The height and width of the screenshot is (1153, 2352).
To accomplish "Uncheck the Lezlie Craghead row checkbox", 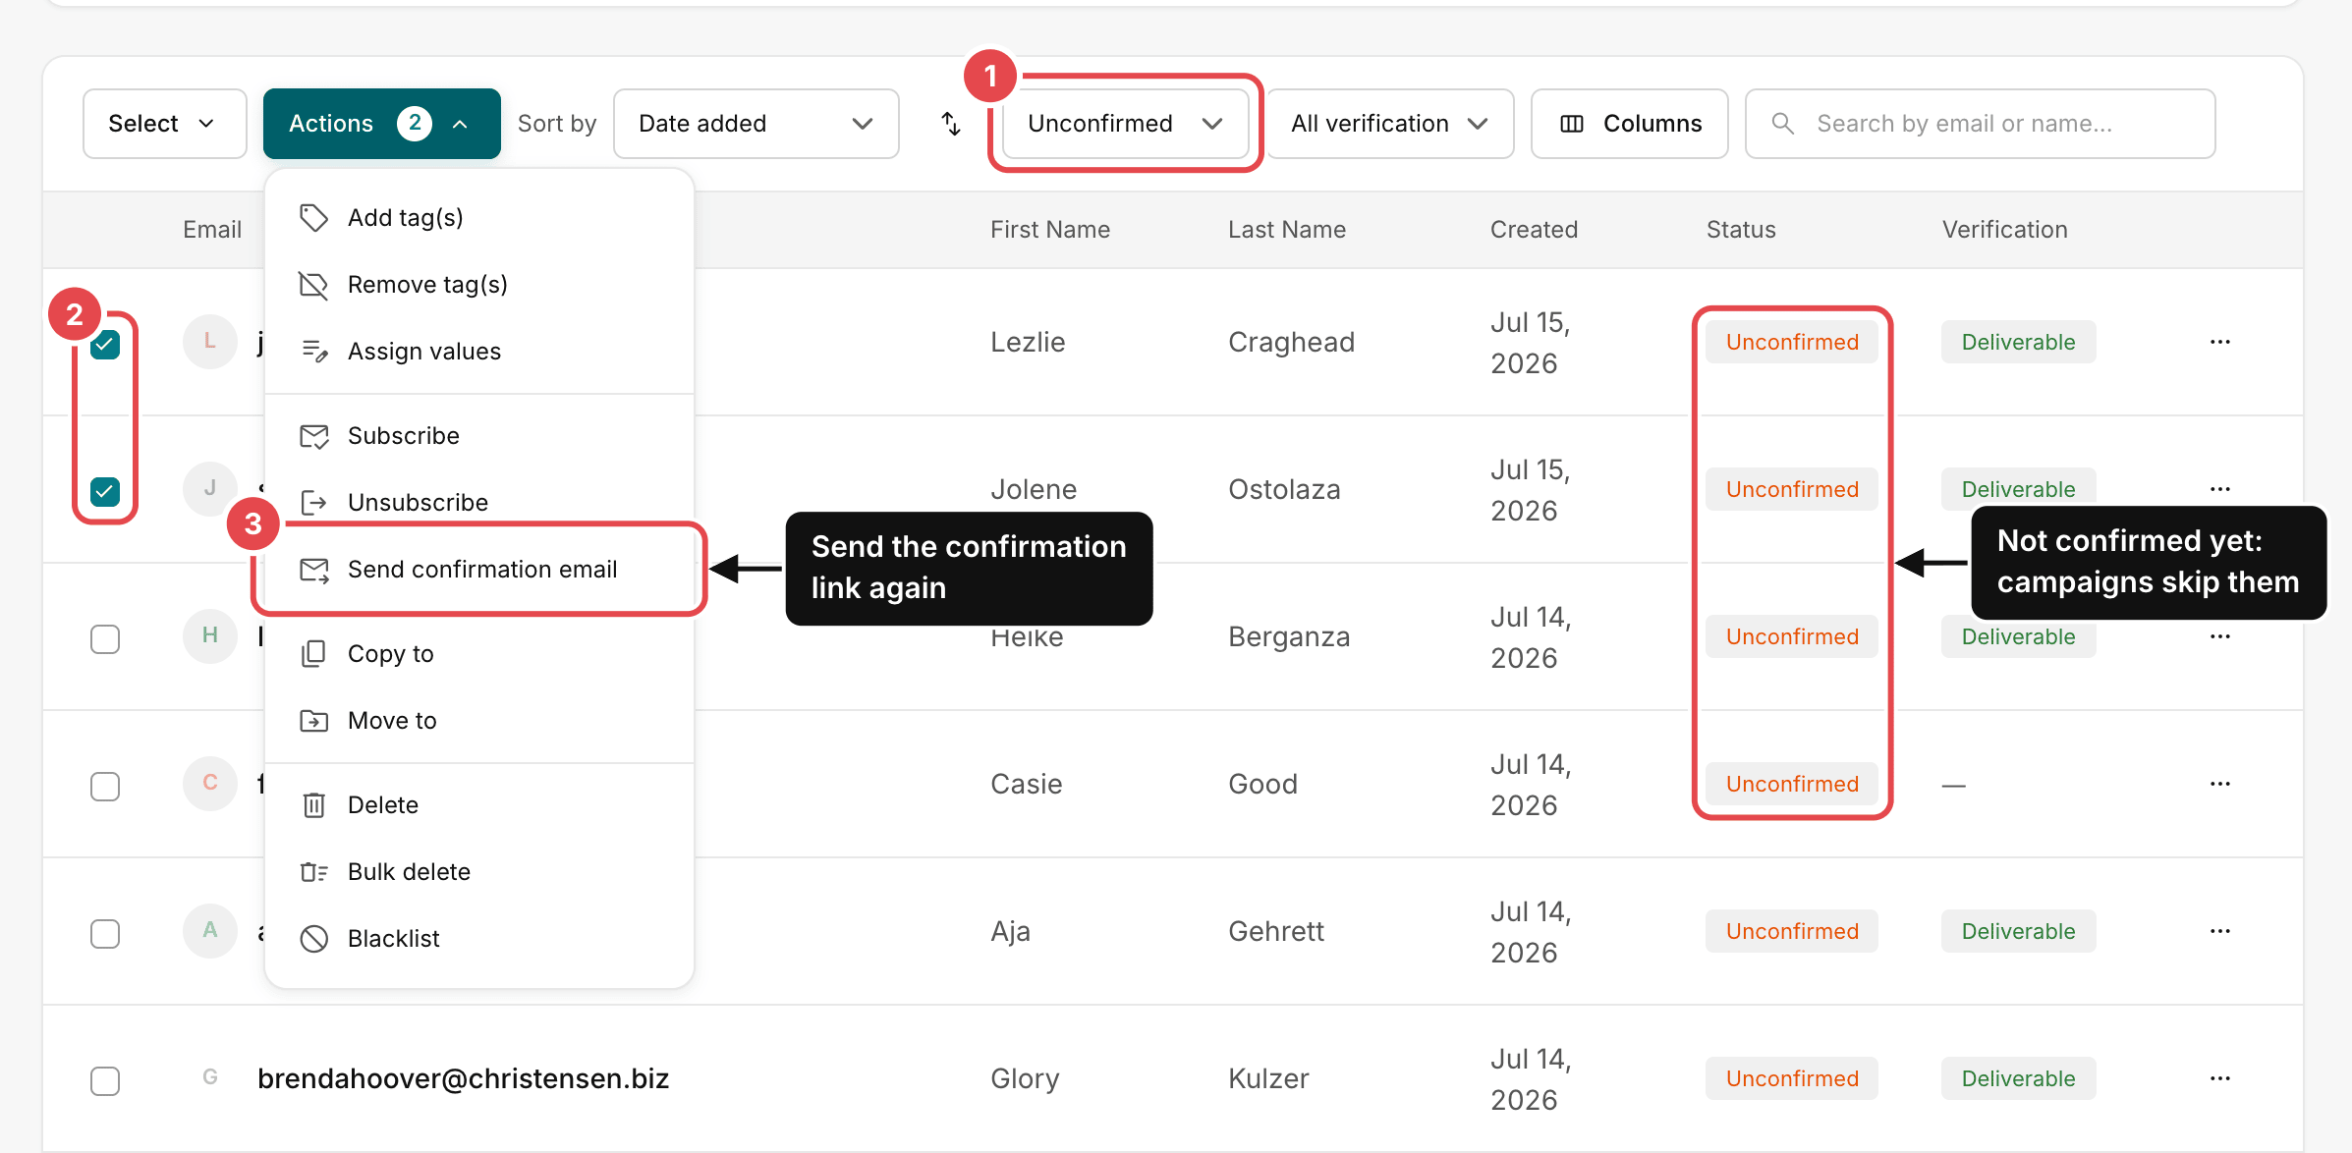I will (x=105, y=345).
